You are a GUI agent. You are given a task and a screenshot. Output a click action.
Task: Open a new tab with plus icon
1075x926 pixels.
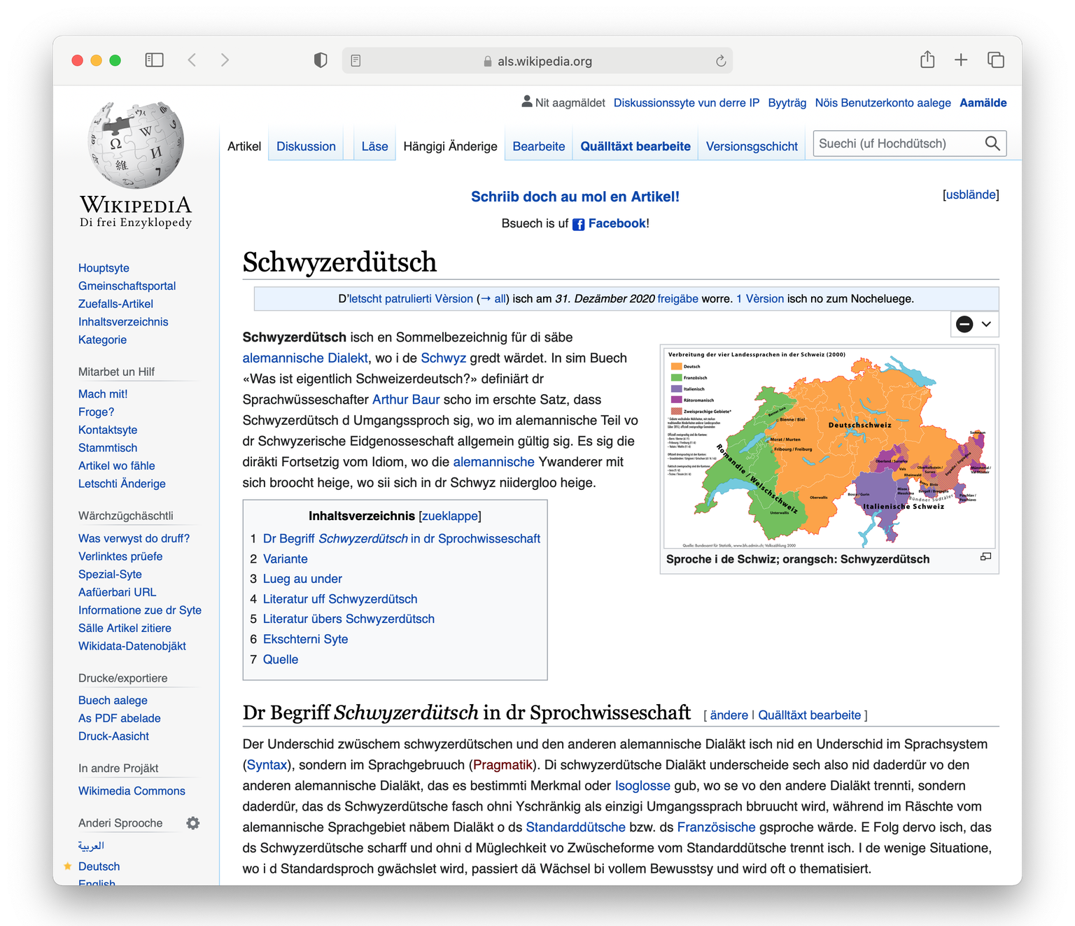tap(961, 60)
